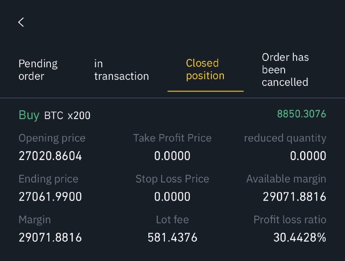The image size is (345, 261).
Task: Switch to Pending order tab
Action: tap(38, 70)
